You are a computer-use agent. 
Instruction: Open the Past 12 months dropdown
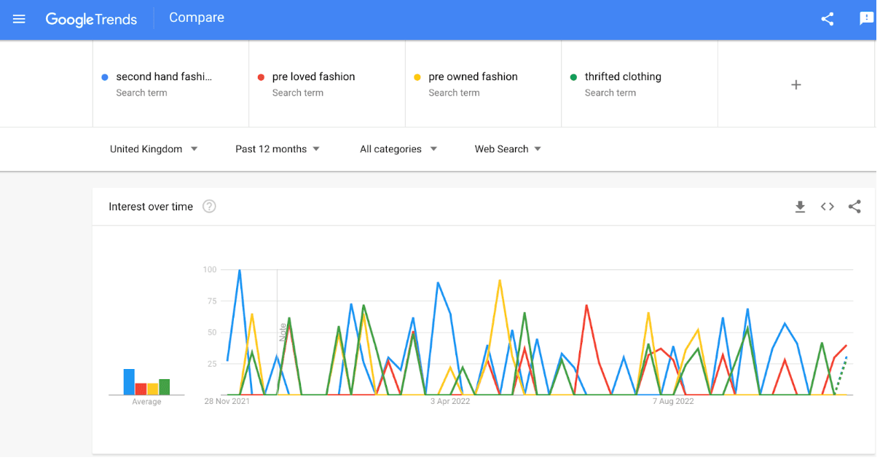click(278, 149)
